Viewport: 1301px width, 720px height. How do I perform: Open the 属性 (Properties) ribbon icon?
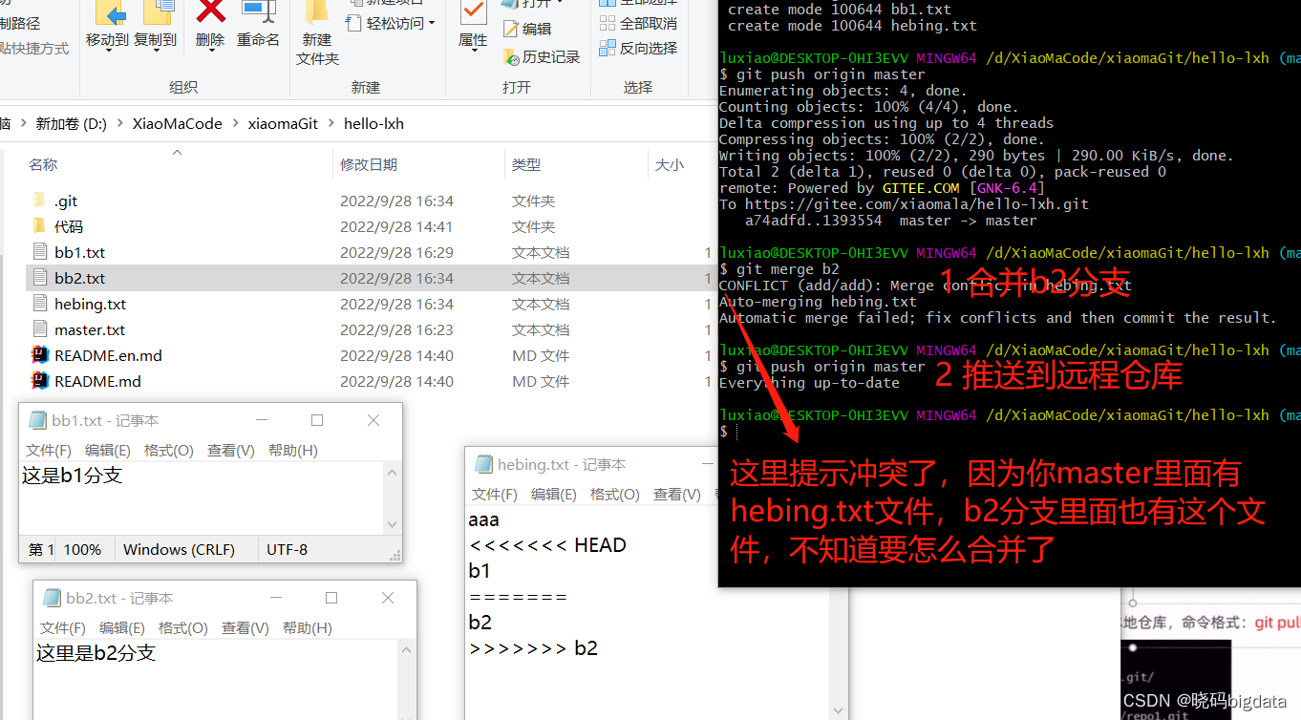[473, 24]
